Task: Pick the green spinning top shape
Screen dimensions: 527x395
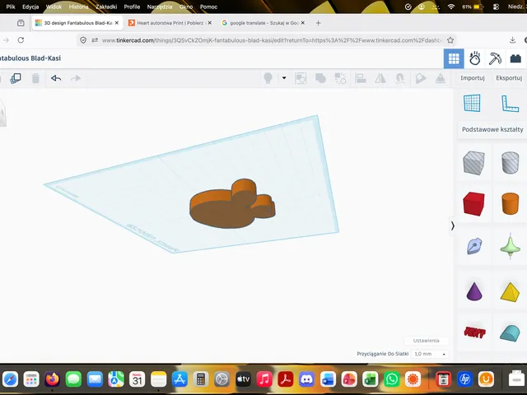Action: click(x=510, y=246)
